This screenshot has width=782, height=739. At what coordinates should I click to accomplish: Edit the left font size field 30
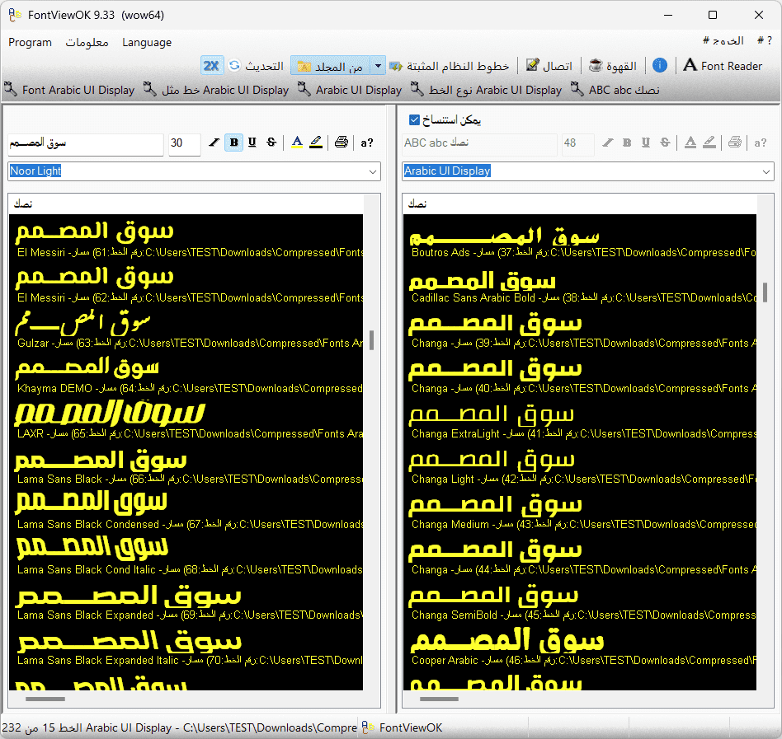point(184,143)
